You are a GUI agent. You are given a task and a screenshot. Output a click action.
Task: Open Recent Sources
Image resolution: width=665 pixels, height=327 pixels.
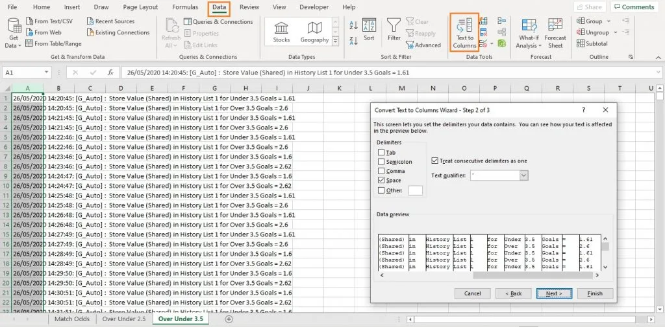[x=110, y=21]
